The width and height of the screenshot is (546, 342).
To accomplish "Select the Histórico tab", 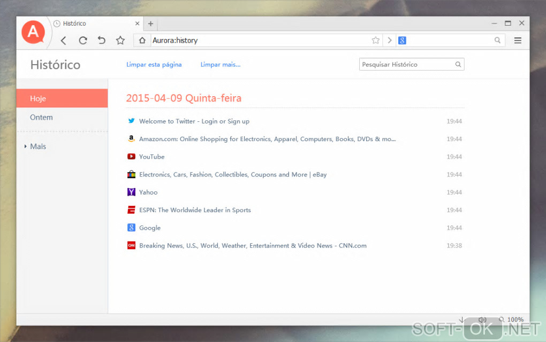I will click(x=96, y=24).
